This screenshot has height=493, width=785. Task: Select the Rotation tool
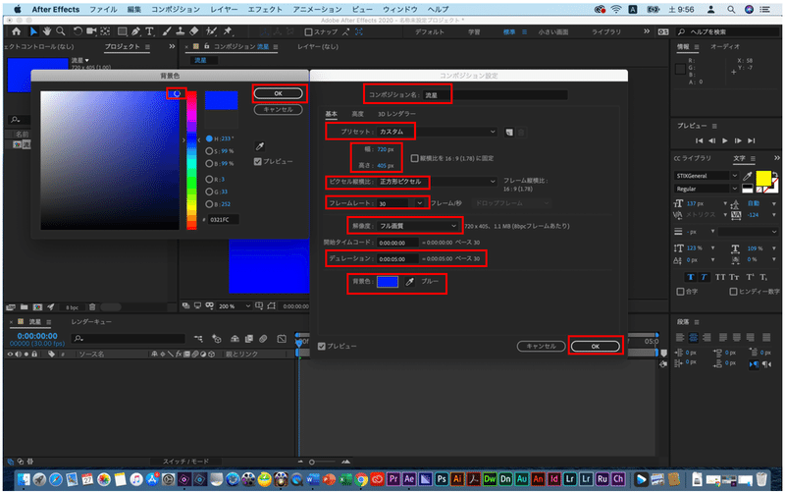78,31
